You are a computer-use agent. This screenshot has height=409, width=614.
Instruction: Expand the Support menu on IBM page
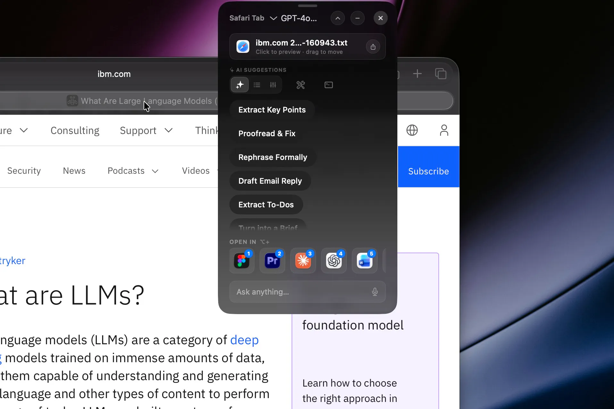146,130
